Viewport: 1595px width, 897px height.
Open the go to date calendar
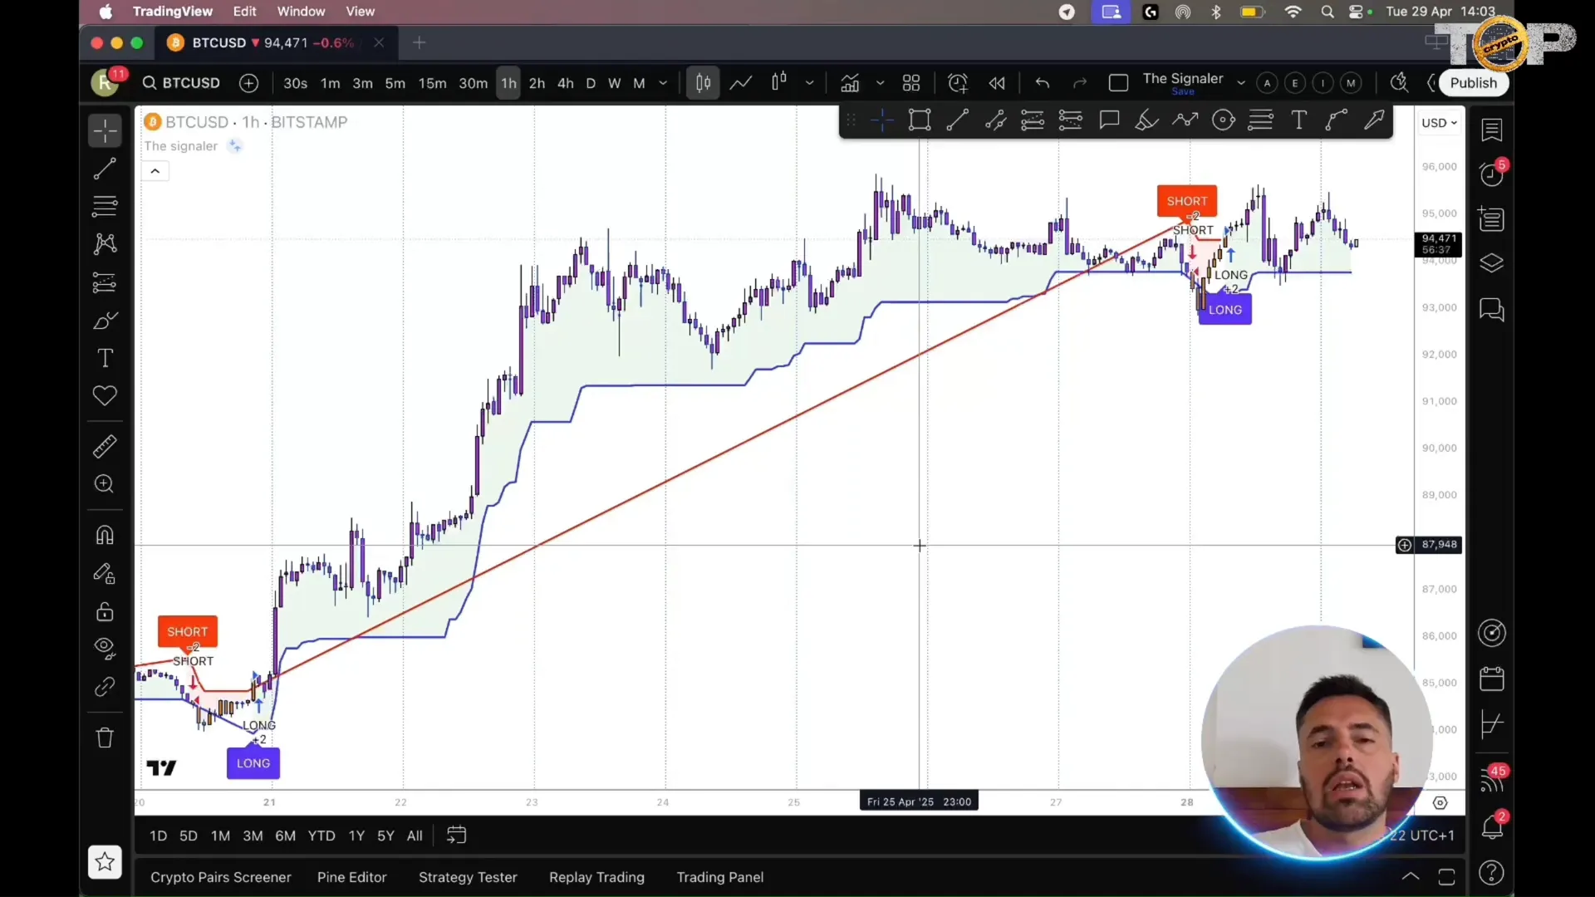click(x=456, y=836)
